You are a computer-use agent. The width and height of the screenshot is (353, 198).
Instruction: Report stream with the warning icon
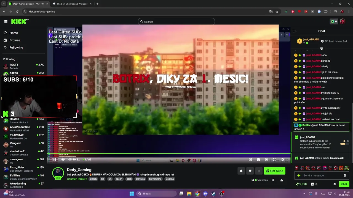[x=282, y=180]
